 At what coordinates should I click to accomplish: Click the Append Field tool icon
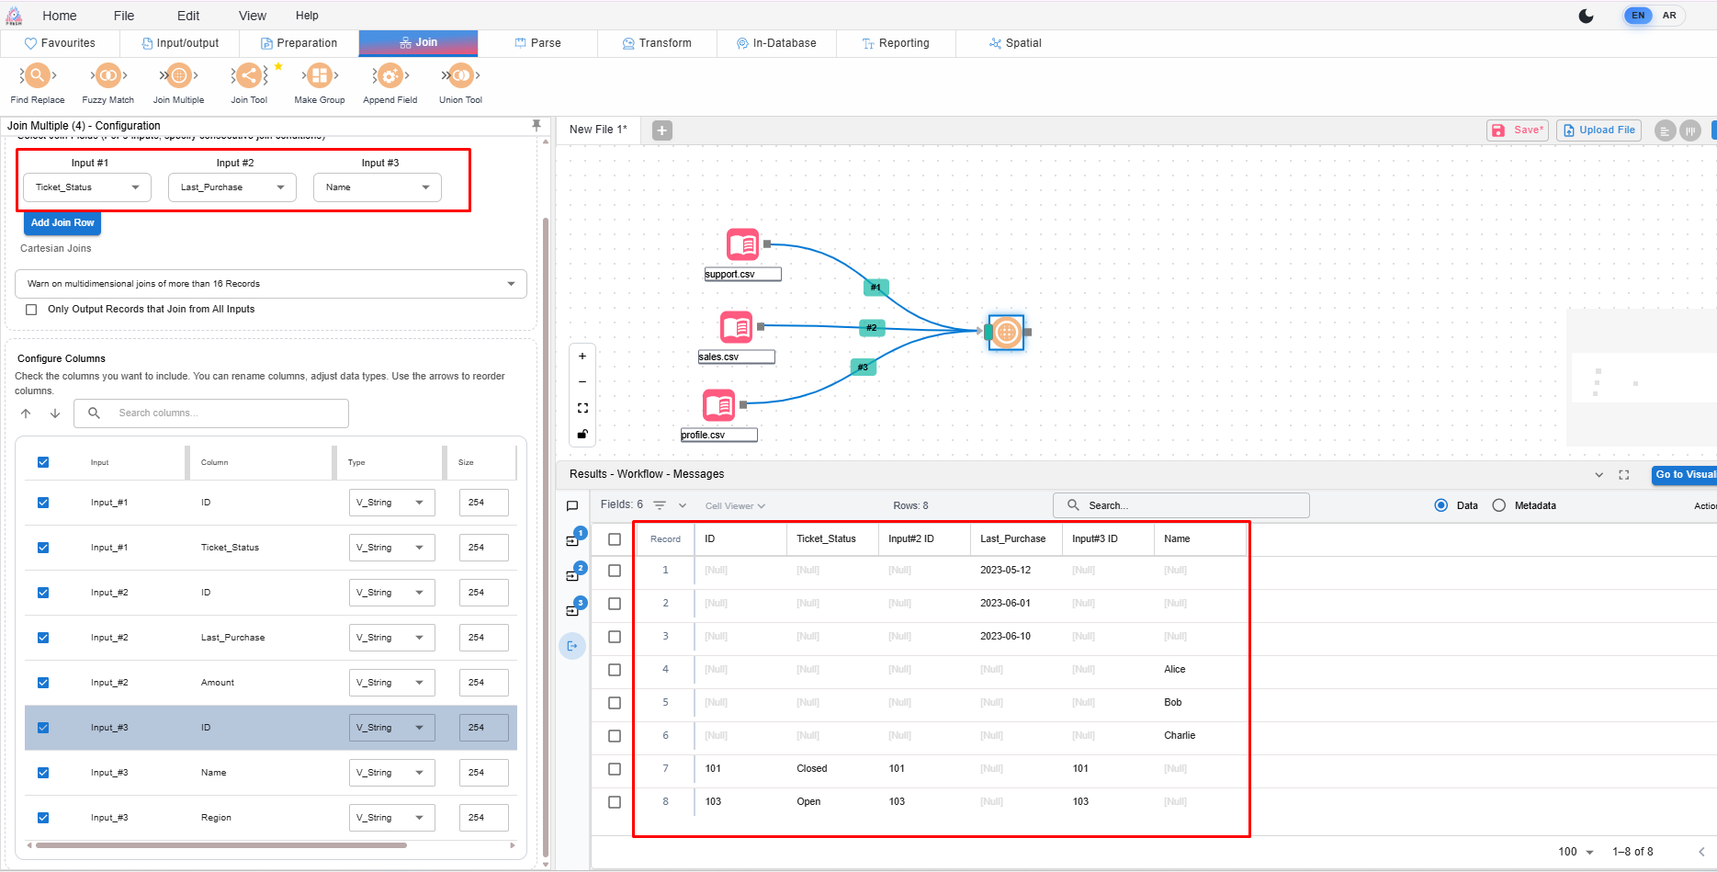(390, 76)
